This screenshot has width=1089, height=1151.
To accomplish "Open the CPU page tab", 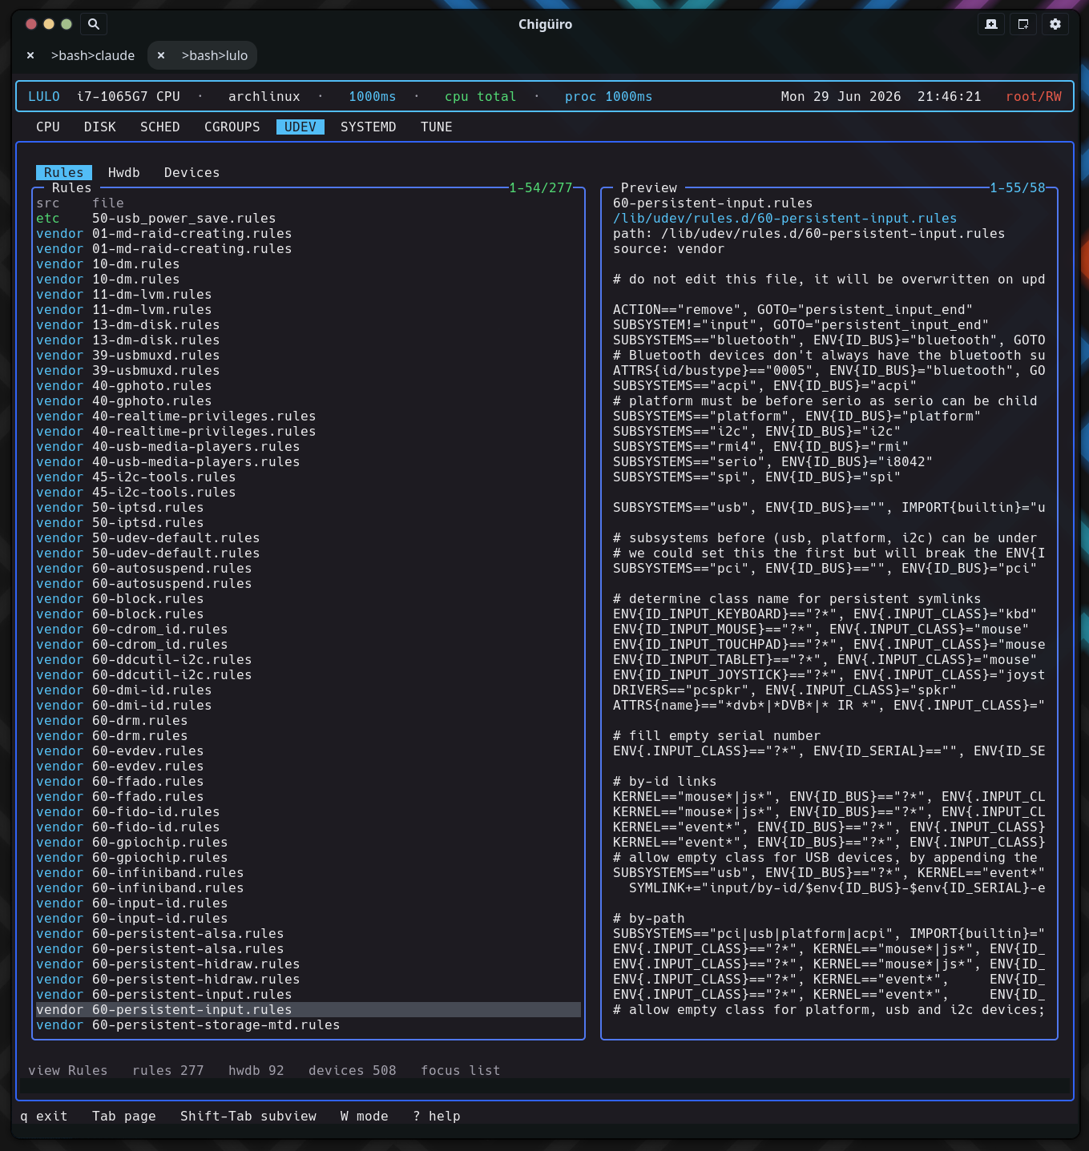I will pos(48,127).
